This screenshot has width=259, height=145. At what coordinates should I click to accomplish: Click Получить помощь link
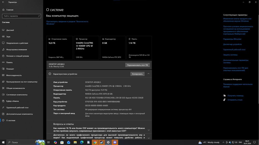(235, 96)
